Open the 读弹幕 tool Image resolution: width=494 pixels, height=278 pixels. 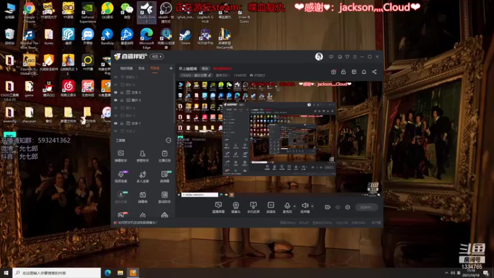164,177
